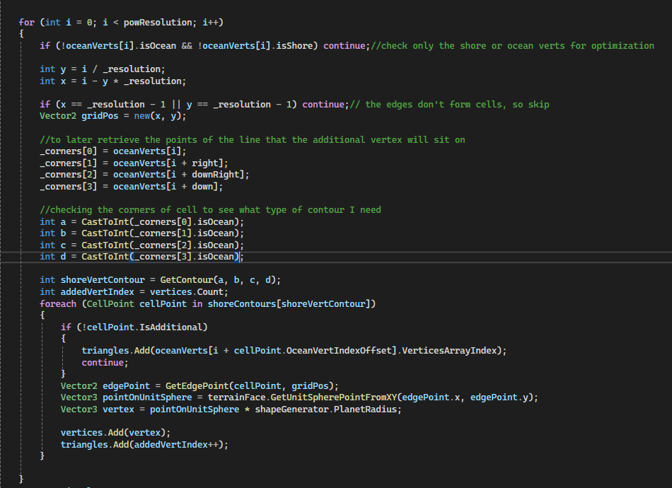Click the variable 'shoreVertContour' in its declaration

103,280
